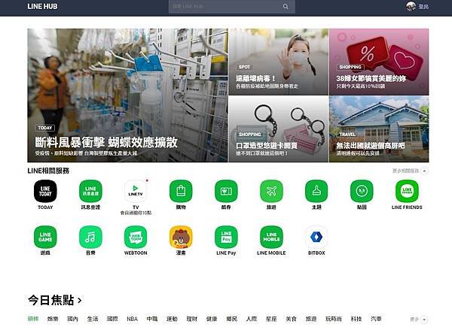The height and width of the screenshot is (330, 452).
Task: Open the 38婦女節 SHOPPING promo card
Action: (x=379, y=62)
